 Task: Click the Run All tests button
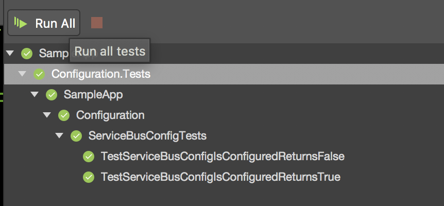pos(44,23)
